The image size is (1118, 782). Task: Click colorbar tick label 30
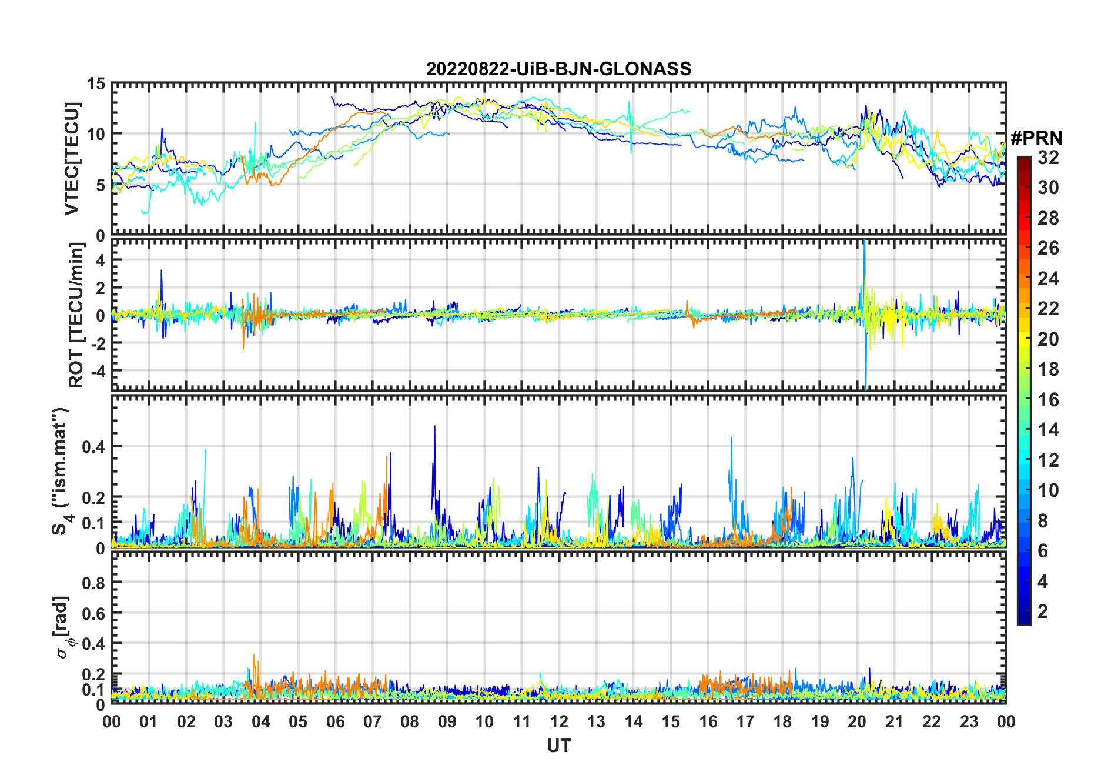(x=1048, y=188)
